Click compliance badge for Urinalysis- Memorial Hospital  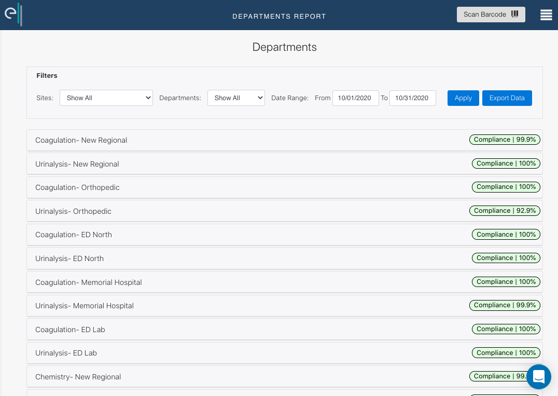(505, 305)
